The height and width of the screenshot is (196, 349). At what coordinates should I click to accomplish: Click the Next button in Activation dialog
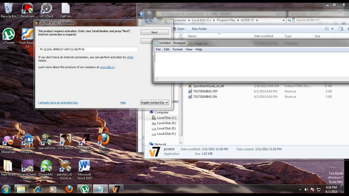click(x=154, y=32)
